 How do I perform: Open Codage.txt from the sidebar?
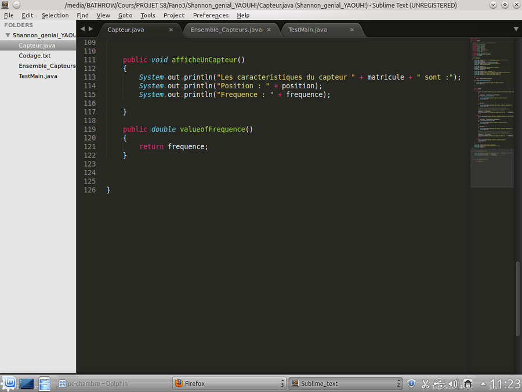pos(35,56)
